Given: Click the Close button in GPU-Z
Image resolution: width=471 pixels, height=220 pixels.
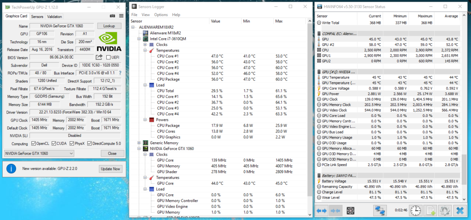Looking at the screenshot, I should point(112,153).
